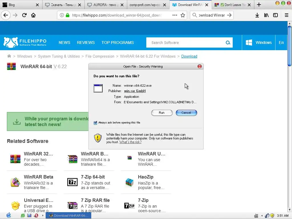Open the Windows platform selector

click(258, 42)
